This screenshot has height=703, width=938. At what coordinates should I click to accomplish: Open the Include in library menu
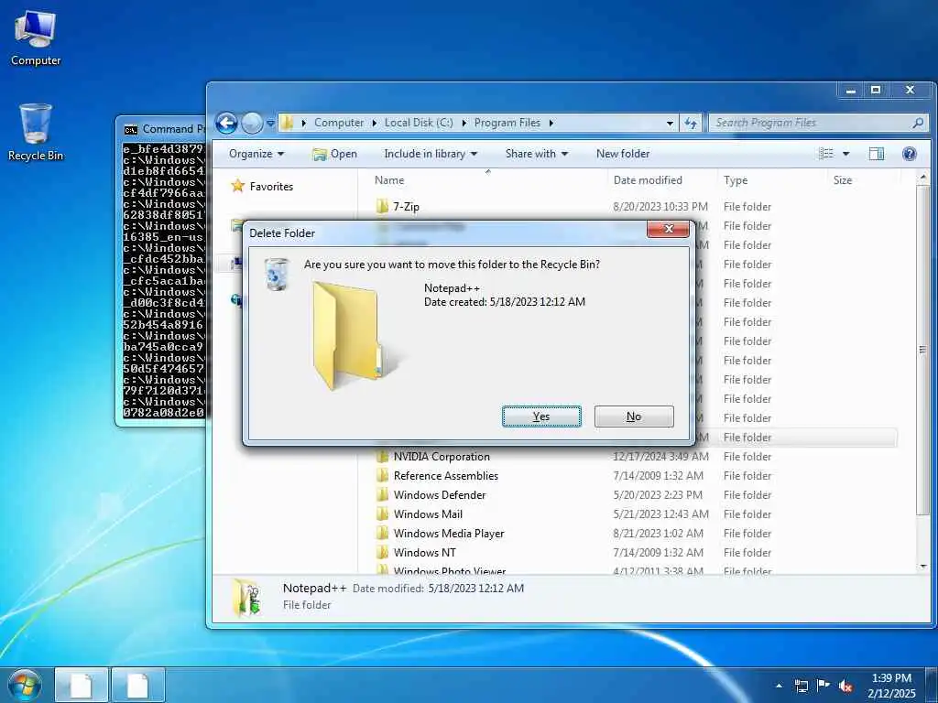431,154
